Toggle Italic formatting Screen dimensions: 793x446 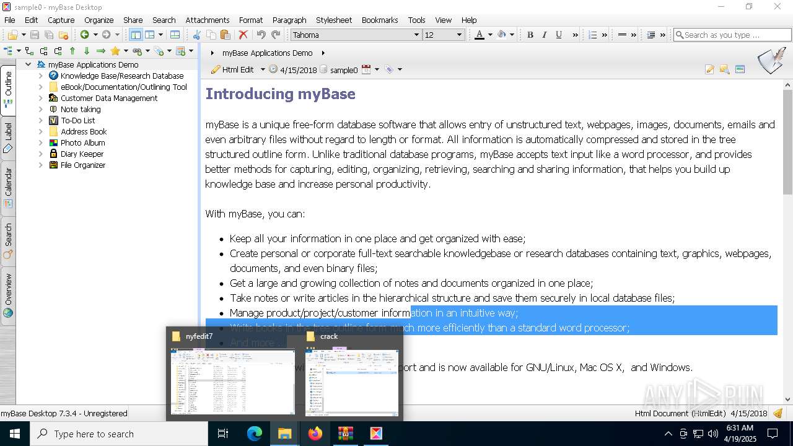(x=545, y=35)
